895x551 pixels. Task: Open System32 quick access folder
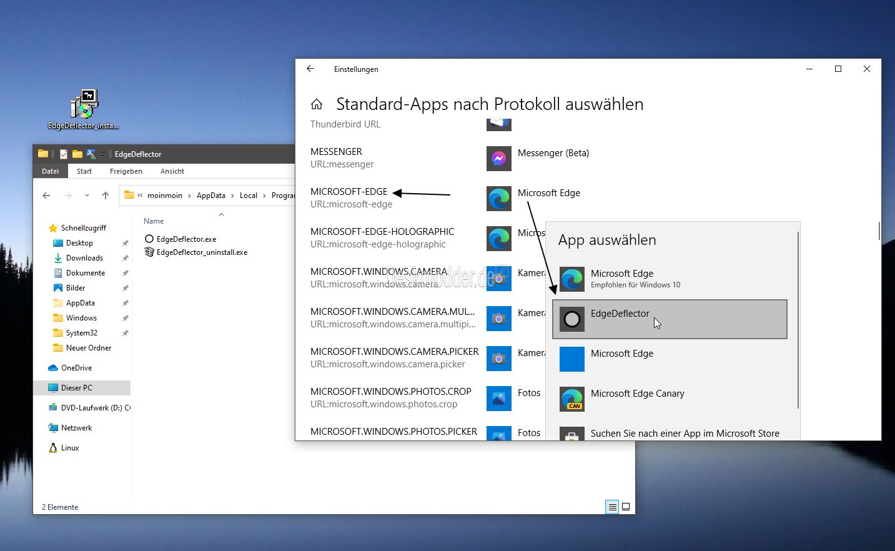(x=76, y=333)
